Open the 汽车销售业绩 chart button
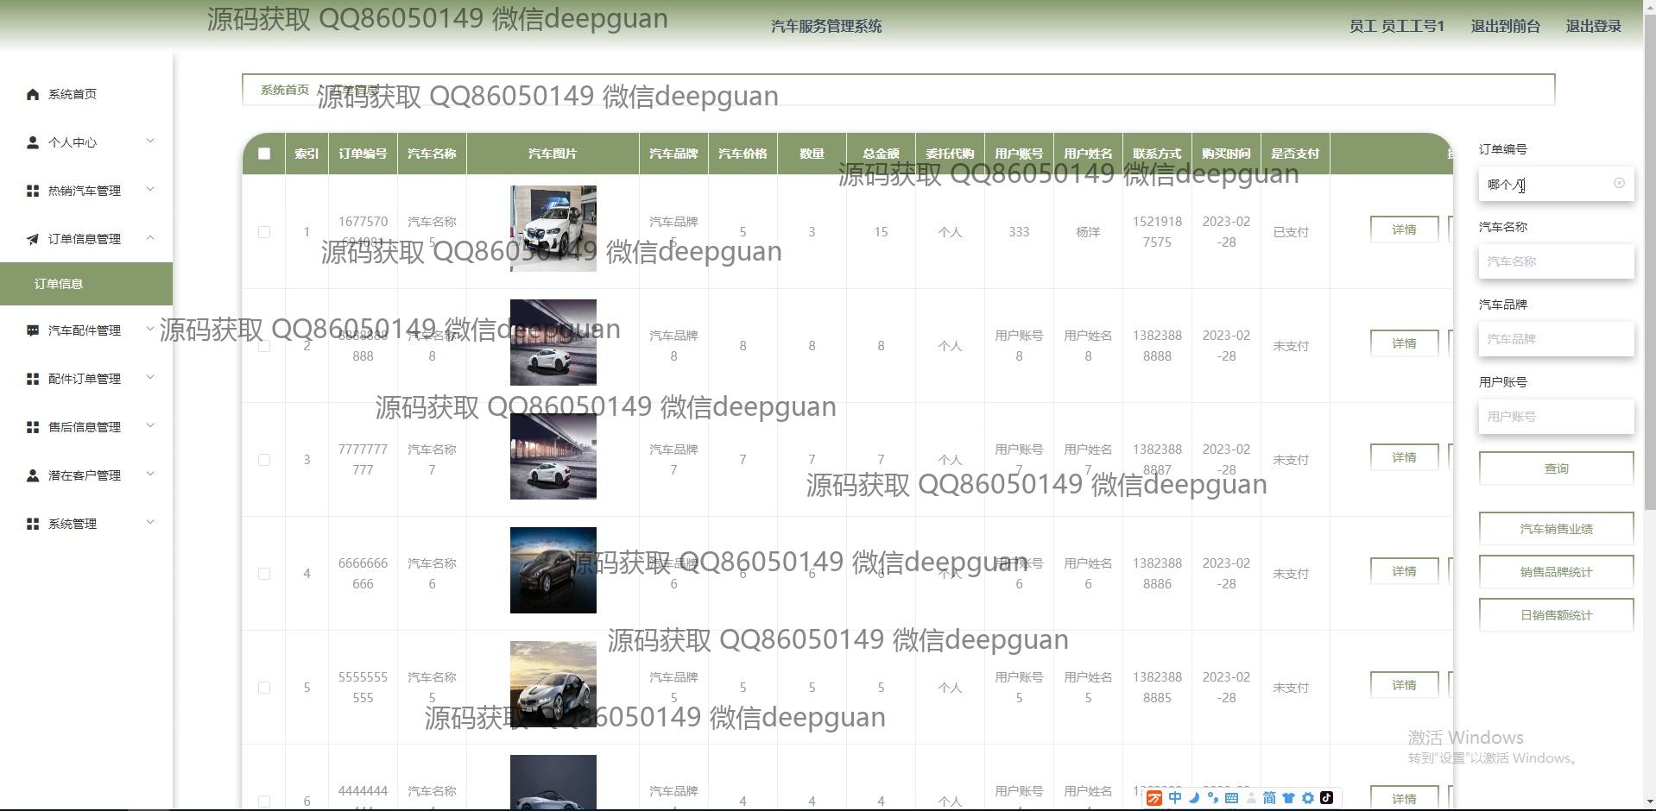The width and height of the screenshot is (1656, 811). coord(1556,529)
